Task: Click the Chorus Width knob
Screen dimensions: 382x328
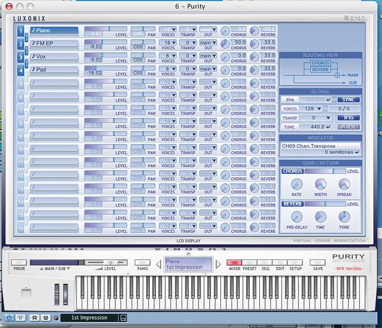Action: pos(320,184)
